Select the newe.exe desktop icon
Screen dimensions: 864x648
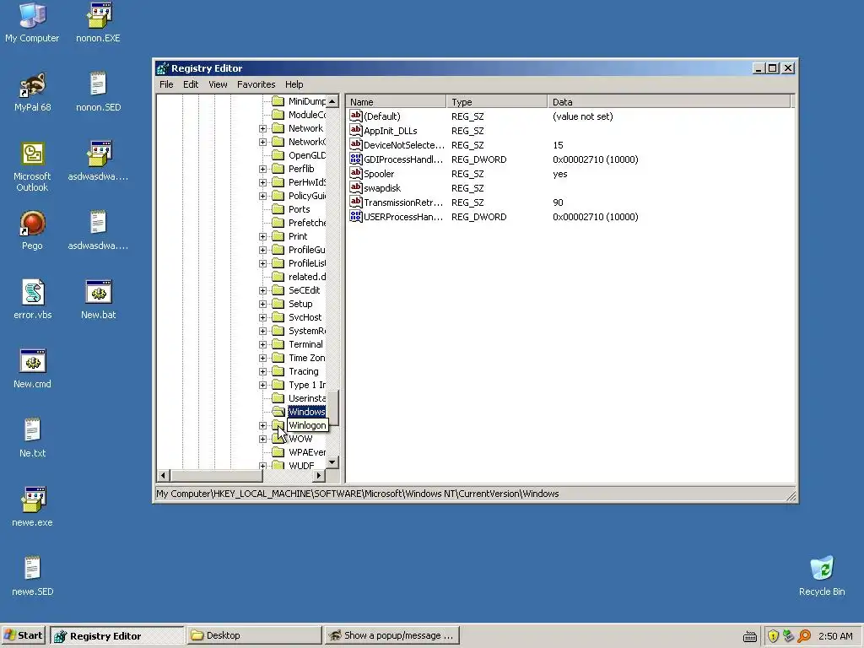click(x=32, y=500)
